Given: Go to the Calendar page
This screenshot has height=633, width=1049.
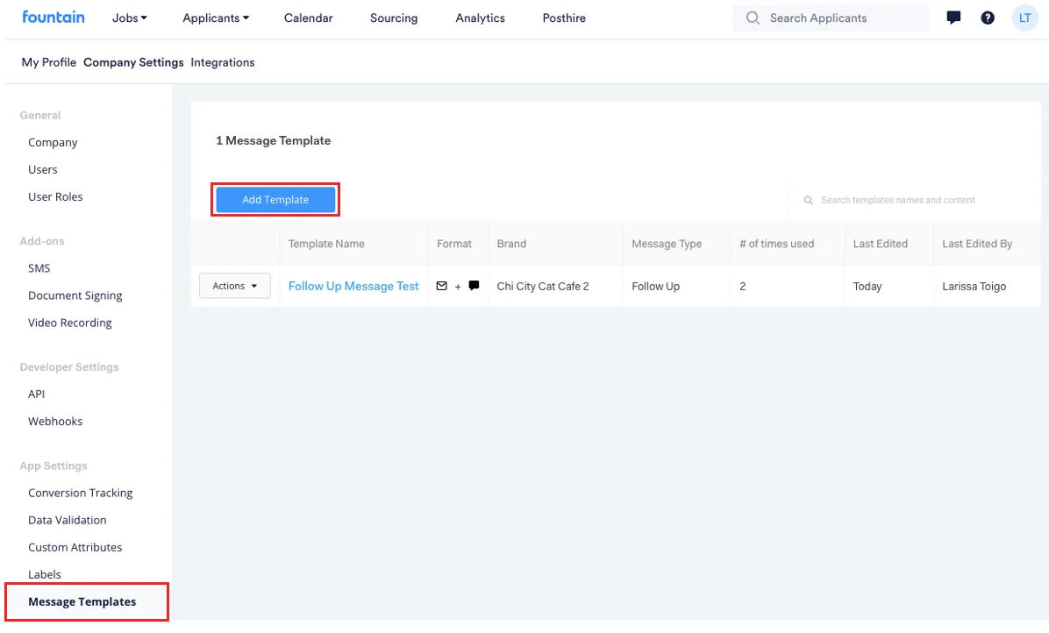Looking at the screenshot, I should [x=309, y=18].
